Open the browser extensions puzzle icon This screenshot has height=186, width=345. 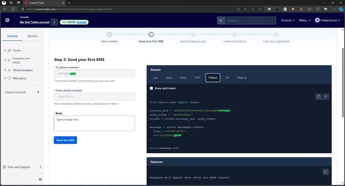pyautogui.click(x=301, y=9)
